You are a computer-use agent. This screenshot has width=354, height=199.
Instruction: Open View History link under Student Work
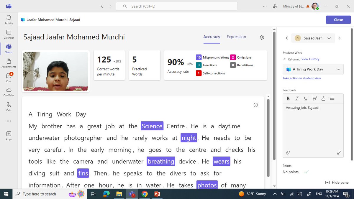click(x=310, y=59)
